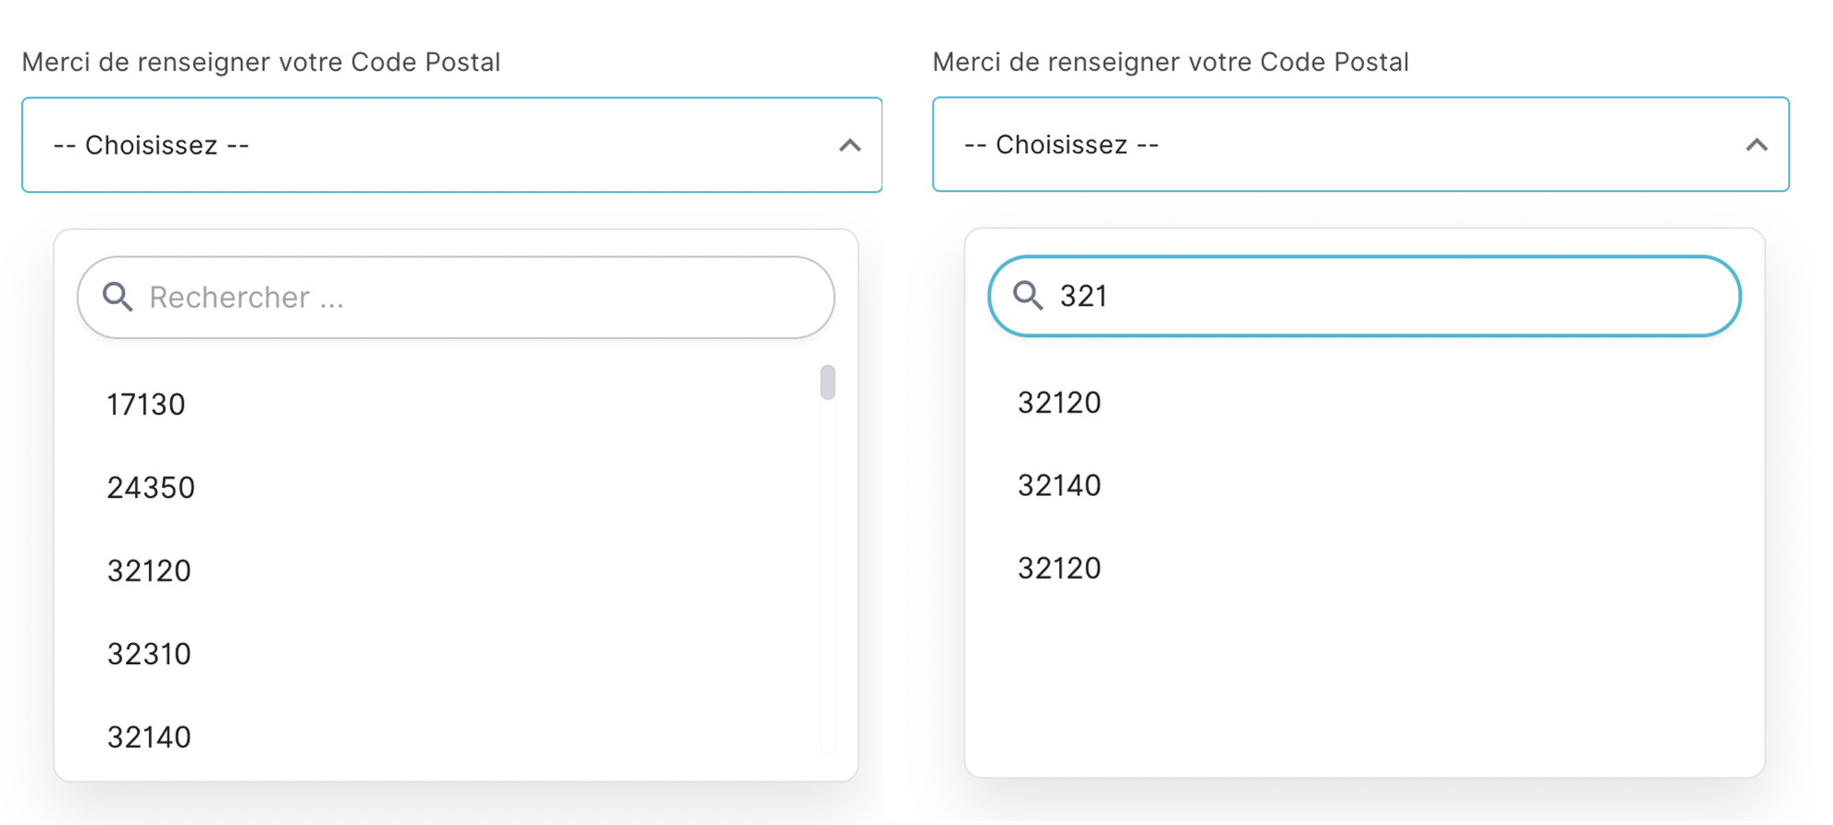Click the right 'Merci de renseigner votre Code Postal' label
This screenshot has width=1833, height=825.
[x=1170, y=62]
